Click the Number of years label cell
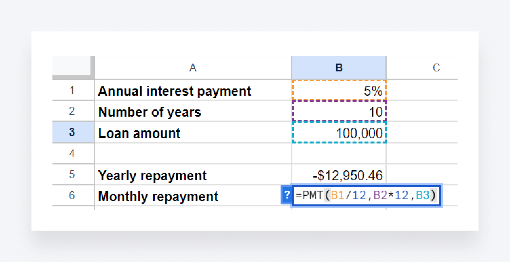Screen dimensions: 510x266 [x=149, y=111]
